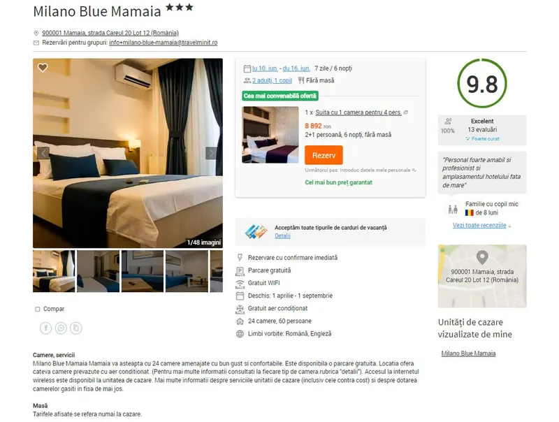Change guests 2 adulți, 1 copil
Image resolution: width=559 pixels, height=422 pixels.
point(272,80)
